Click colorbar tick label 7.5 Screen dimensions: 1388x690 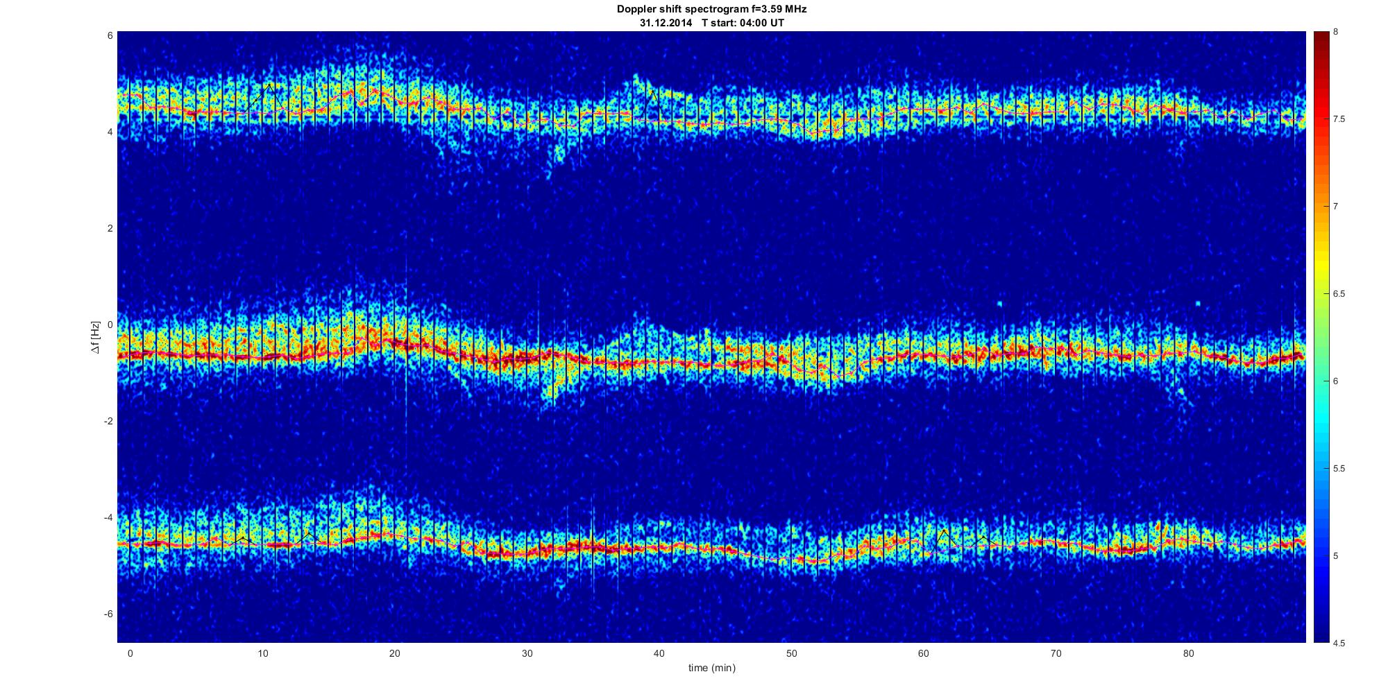[1339, 119]
